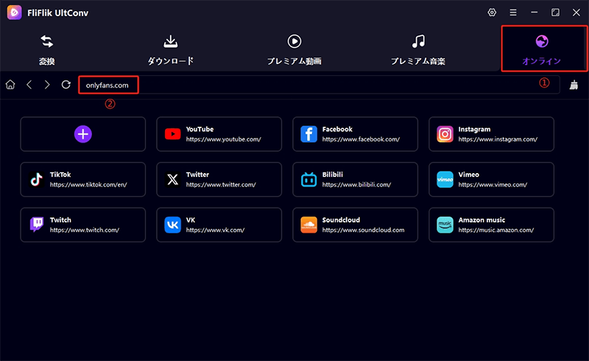Reload page with the refresh icon
This screenshot has width=589, height=361.
pyautogui.click(x=66, y=85)
